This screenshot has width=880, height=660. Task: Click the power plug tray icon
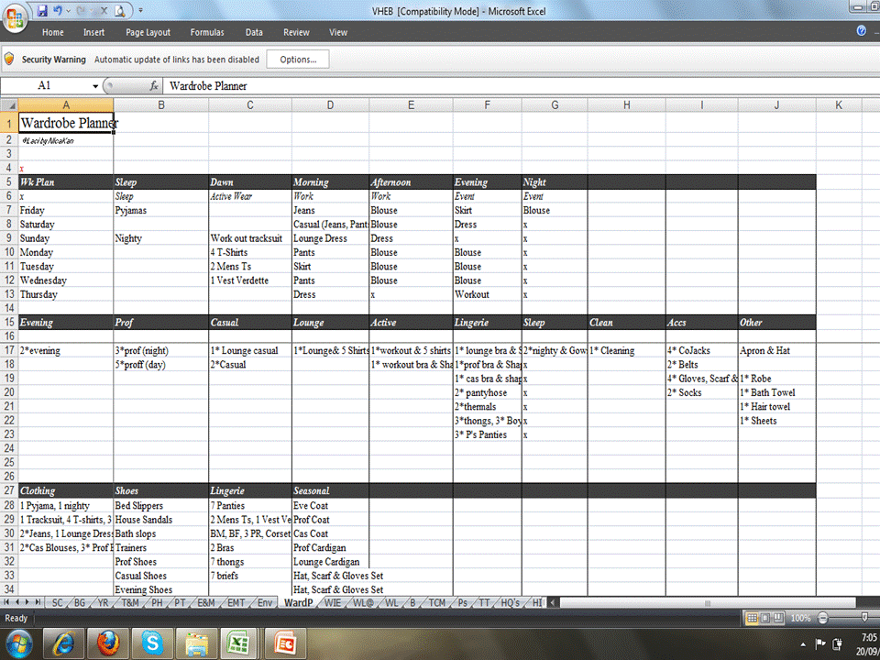point(837,643)
